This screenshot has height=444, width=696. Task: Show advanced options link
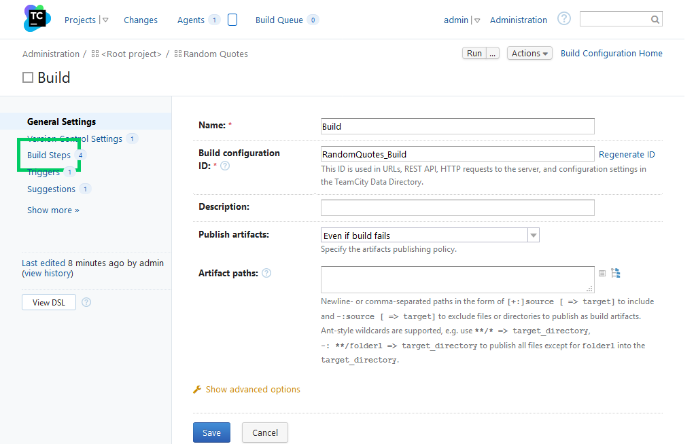pyautogui.click(x=253, y=390)
